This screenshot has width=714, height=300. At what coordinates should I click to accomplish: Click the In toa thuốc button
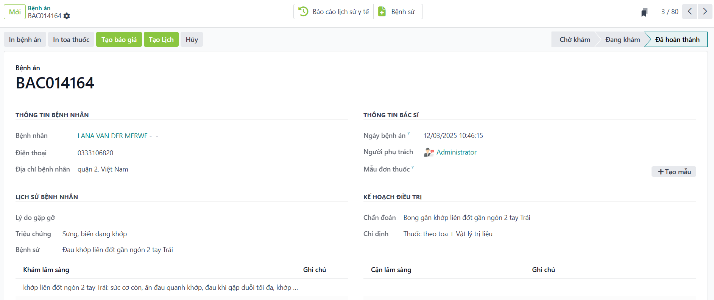71,40
